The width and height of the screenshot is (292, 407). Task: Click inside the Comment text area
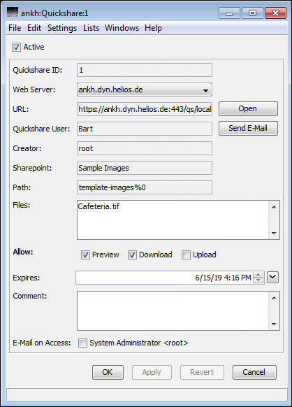point(173,310)
